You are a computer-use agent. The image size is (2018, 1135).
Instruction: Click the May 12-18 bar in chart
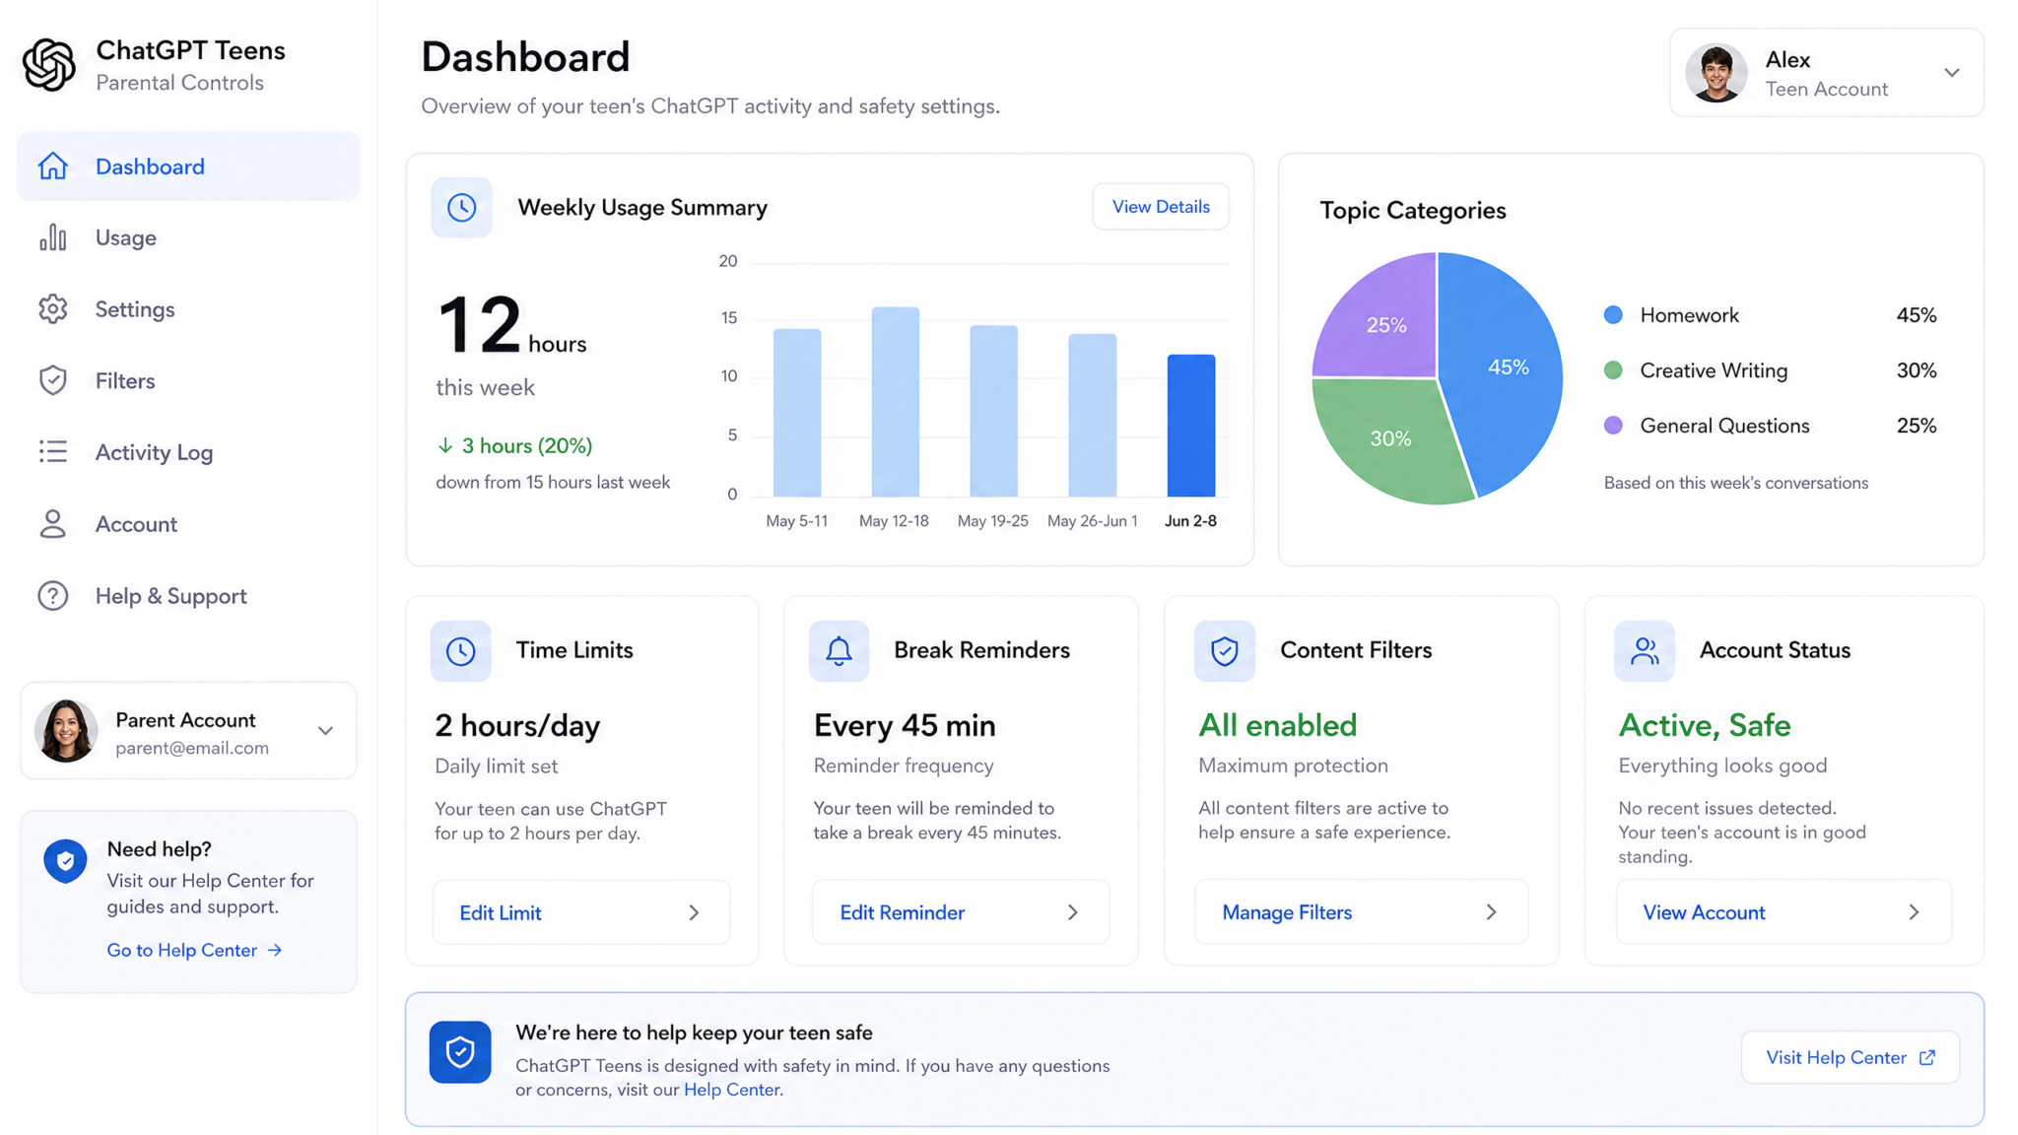(x=895, y=402)
